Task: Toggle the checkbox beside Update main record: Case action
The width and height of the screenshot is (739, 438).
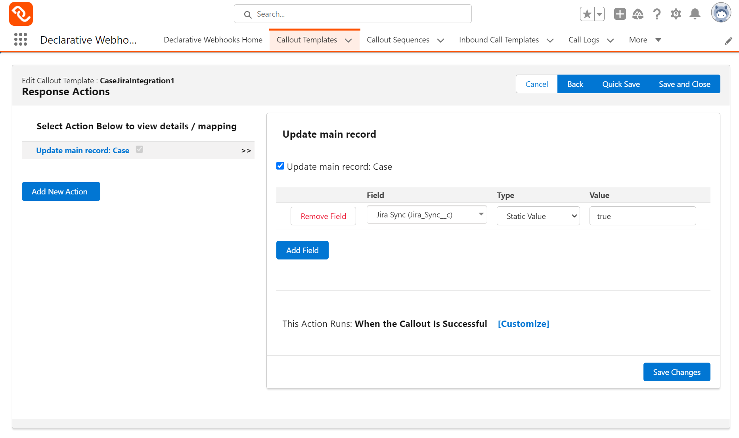Action: 139,149
